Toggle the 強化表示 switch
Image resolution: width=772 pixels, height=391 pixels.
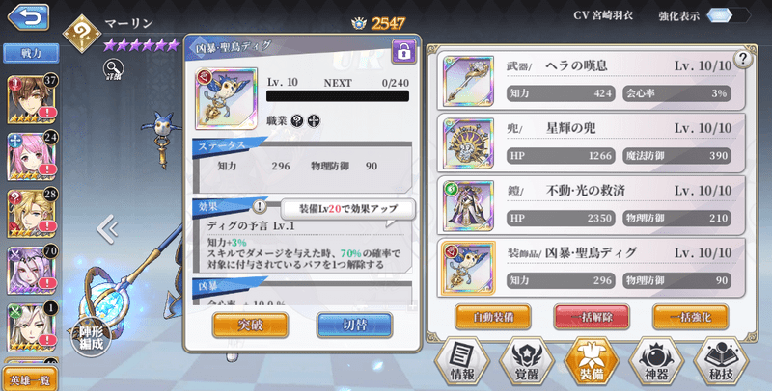pyautogui.click(x=728, y=15)
